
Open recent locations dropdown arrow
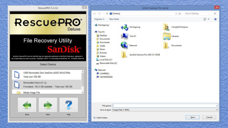[x=103, y=13]
